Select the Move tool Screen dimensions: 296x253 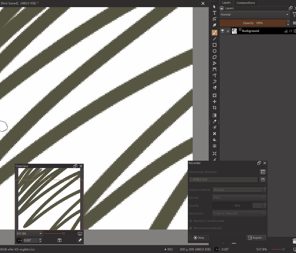215,102
